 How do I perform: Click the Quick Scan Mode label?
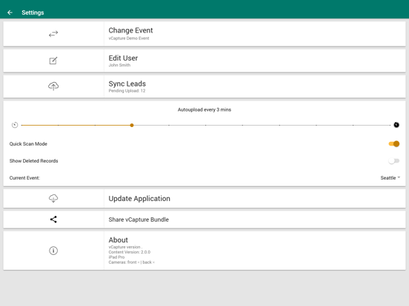coord(28,144)
